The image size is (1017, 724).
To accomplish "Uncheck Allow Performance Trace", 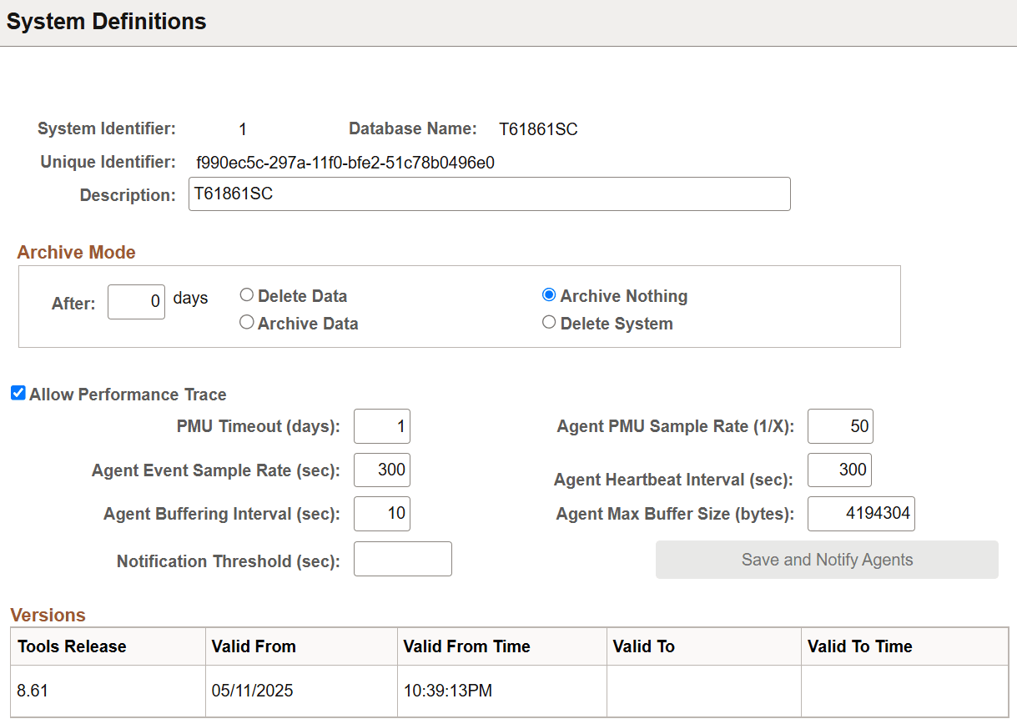I will tap(18, 393).
